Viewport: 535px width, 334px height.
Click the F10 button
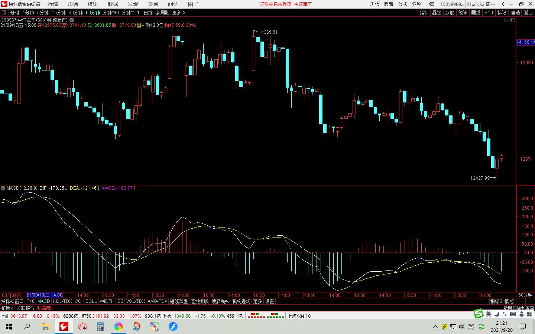[489, 13]
